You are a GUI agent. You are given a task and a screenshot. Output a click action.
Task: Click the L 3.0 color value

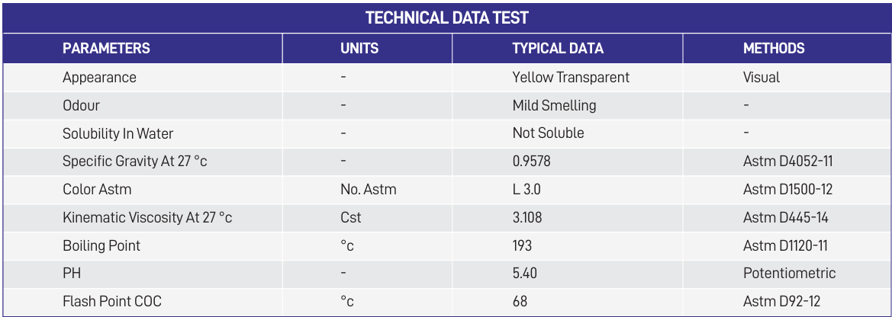pos(527,190)
